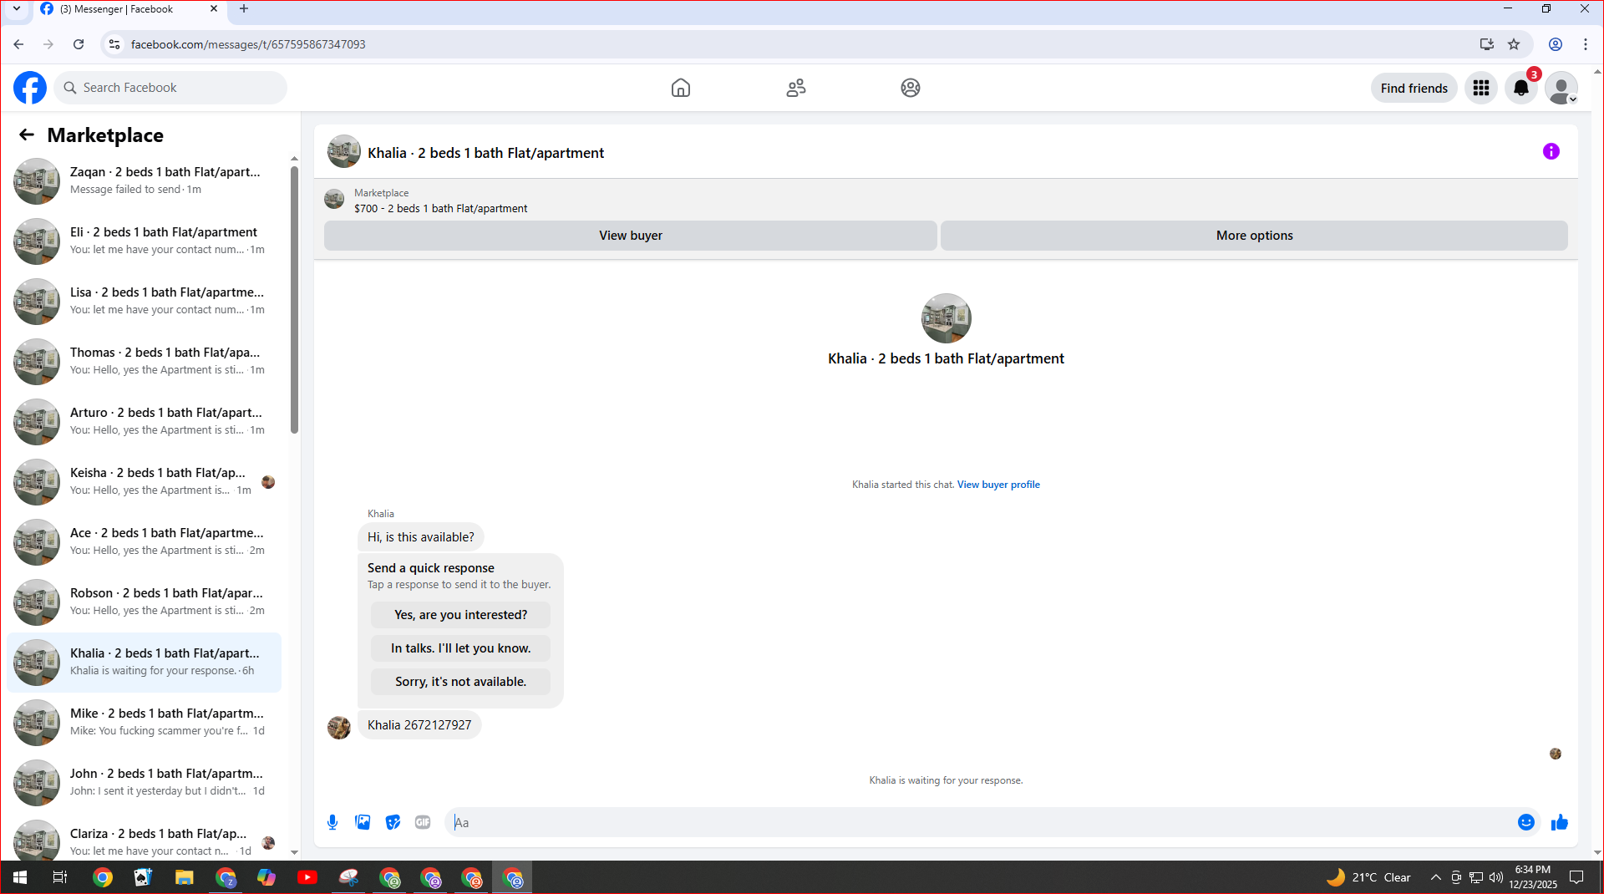Open conversation information purple icon
Viewport: 1604px width, 894px height.
click(x=1551, y=151)
